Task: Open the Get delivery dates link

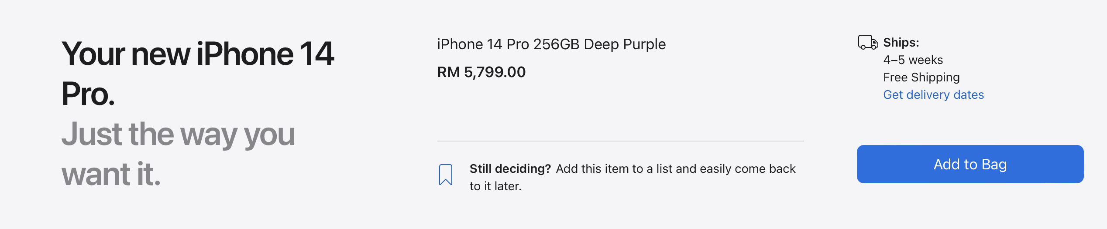Action: 933,95
